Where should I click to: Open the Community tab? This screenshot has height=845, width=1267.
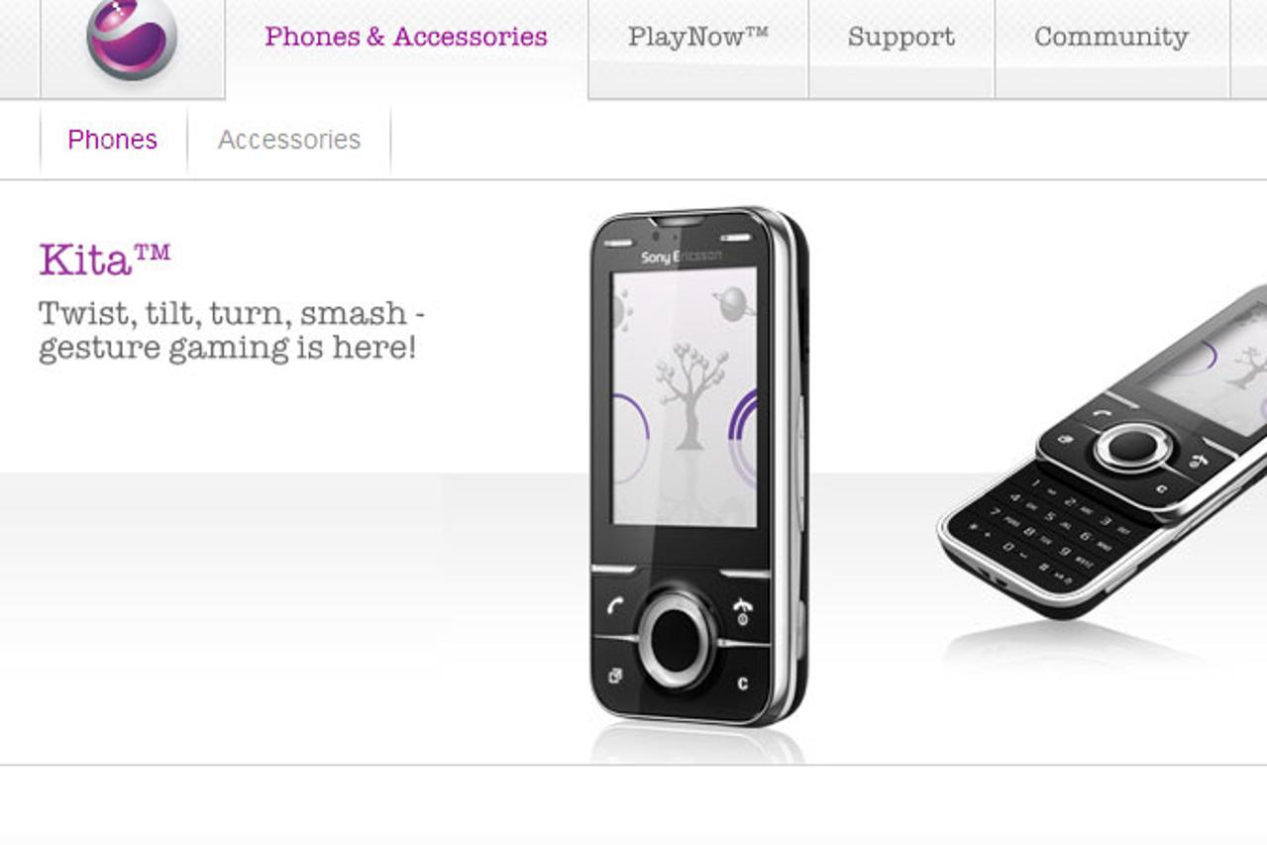click(x=1111, y=38)
